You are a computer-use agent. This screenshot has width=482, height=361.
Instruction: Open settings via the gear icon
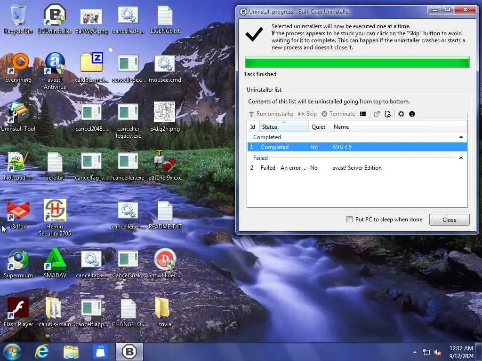tap(401, 114)
